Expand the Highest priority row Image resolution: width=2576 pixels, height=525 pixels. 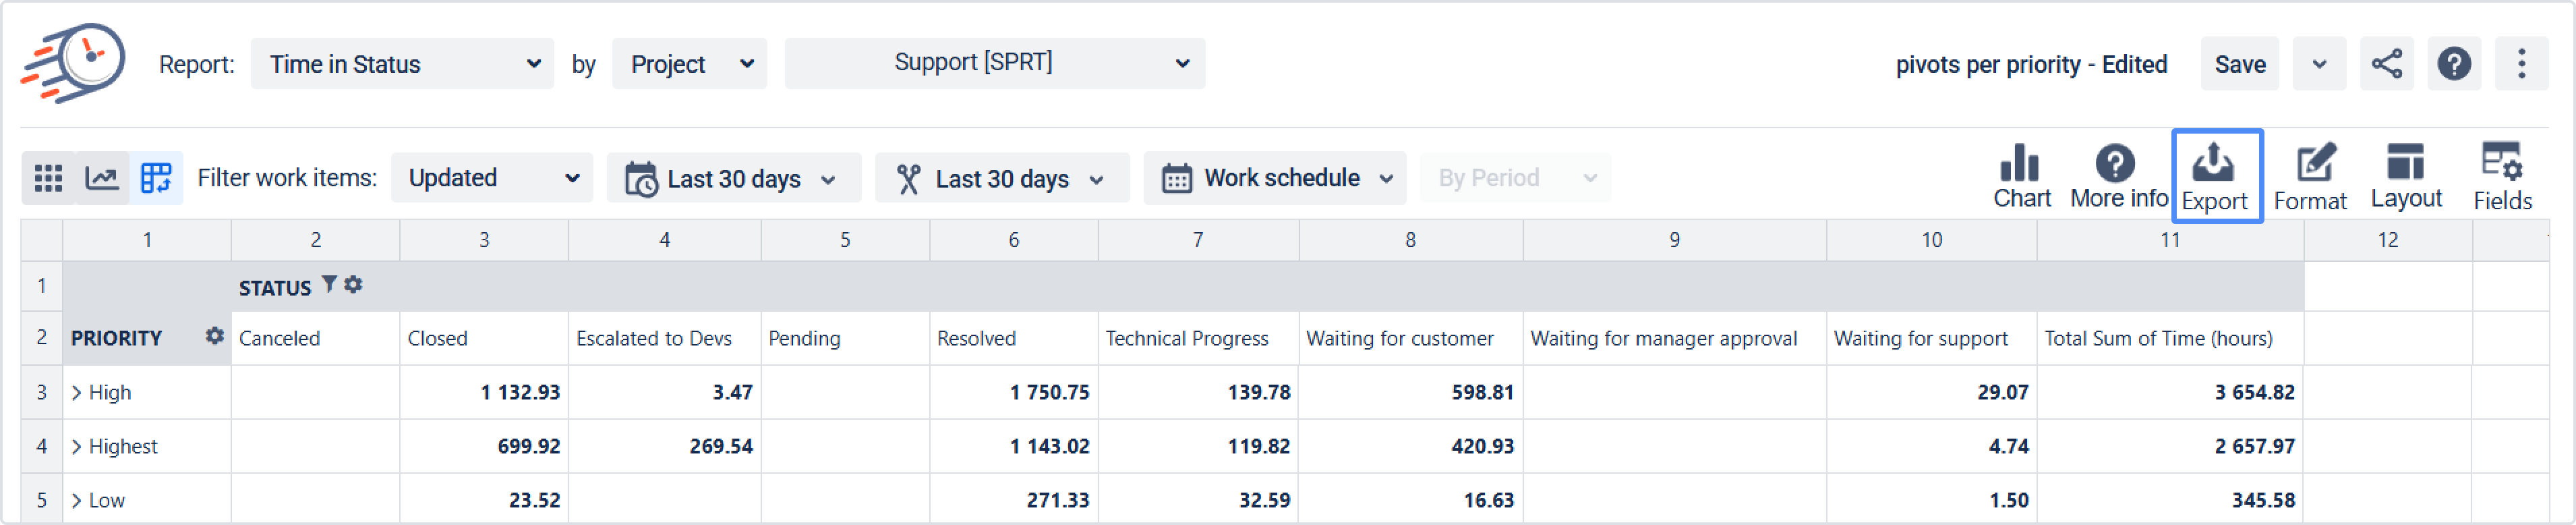coord(76,447)
